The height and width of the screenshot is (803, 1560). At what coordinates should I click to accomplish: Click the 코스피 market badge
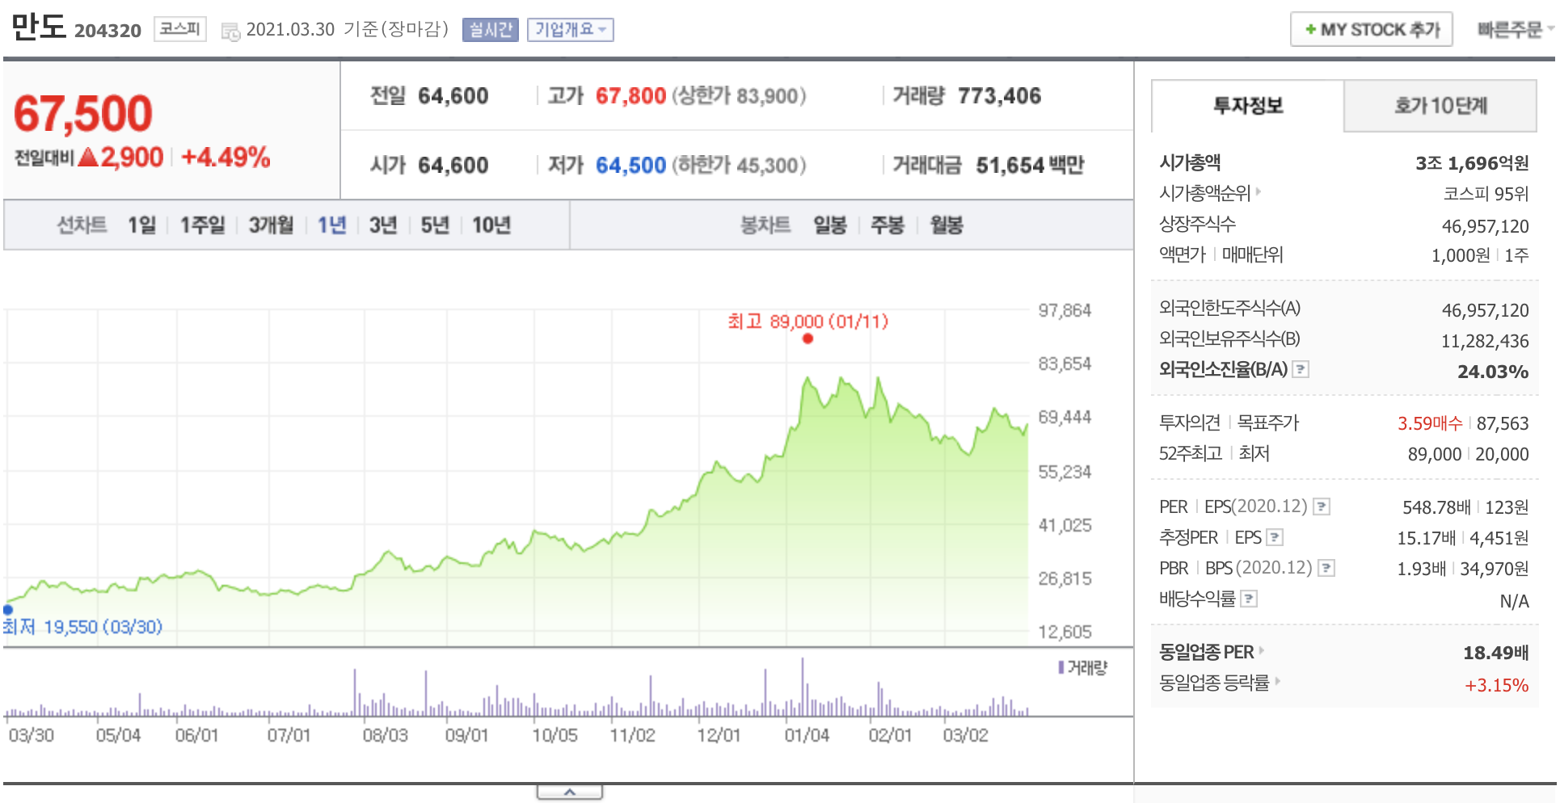coord(179,29)
